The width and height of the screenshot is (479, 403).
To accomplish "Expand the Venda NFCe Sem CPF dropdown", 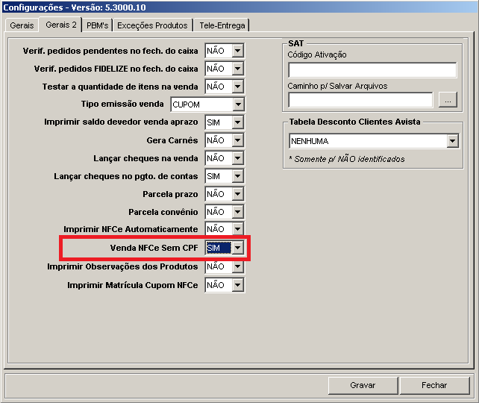I will [237, 248].
